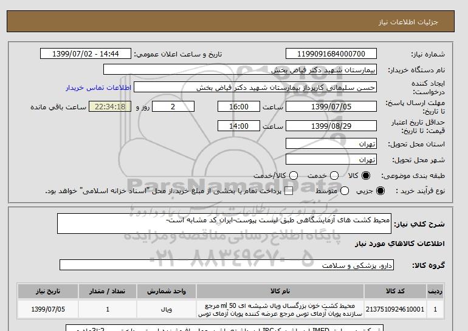
Task: Click the unit cell ویال
Action: [x=167, y=309]
